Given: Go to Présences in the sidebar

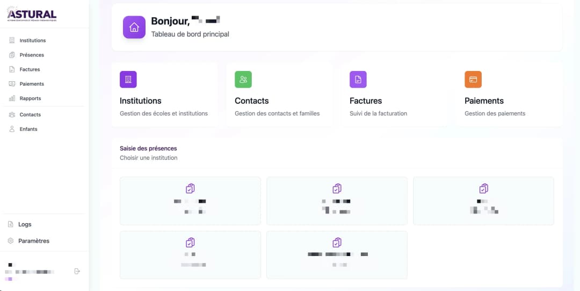Looking at the screenshot, I should (x=32, y=55).
